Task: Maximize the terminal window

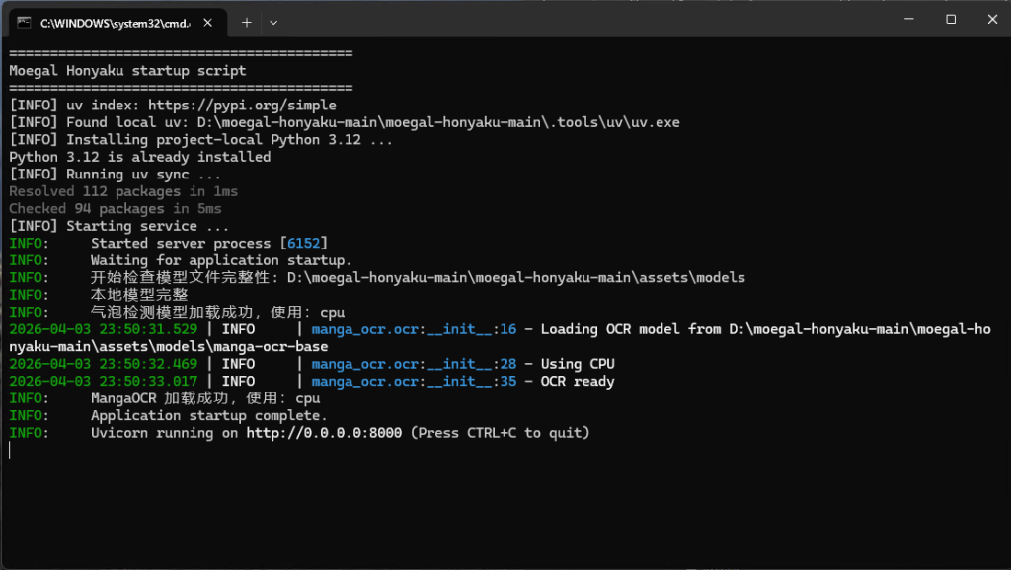Action: point(951,20)
